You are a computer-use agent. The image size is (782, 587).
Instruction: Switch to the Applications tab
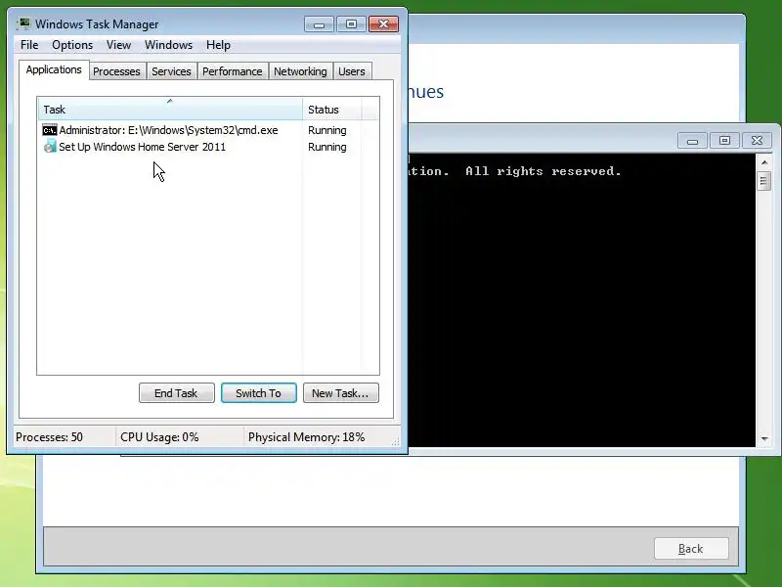(54, 69)
